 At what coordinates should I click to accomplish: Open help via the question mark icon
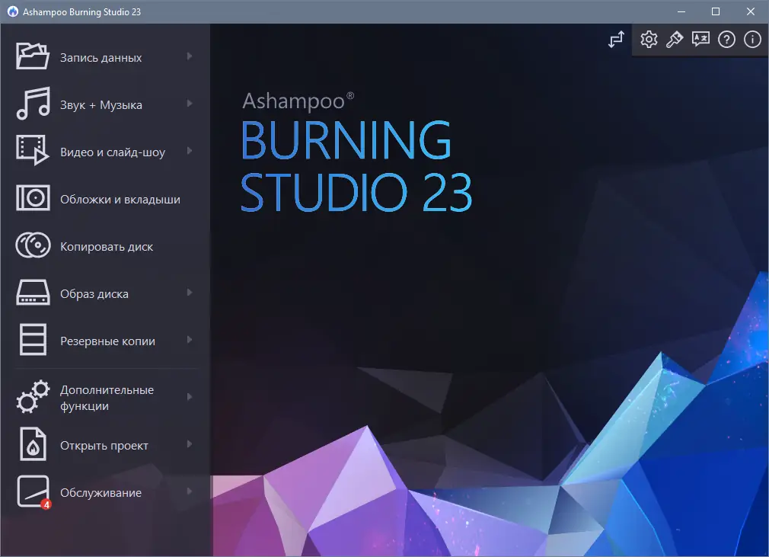(x=726, y=39)
